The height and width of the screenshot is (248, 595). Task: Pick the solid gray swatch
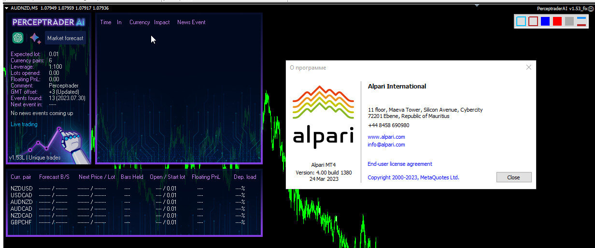point(569,21)
